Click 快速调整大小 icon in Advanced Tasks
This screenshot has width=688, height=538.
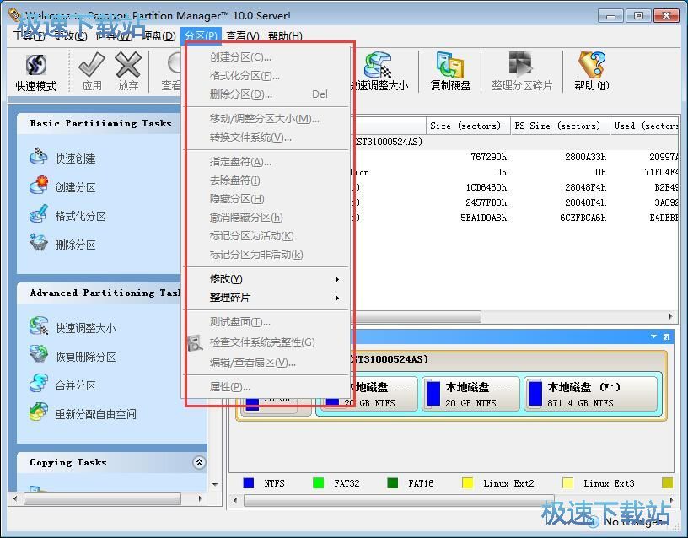pyautogui.click(x=39, y=326)
